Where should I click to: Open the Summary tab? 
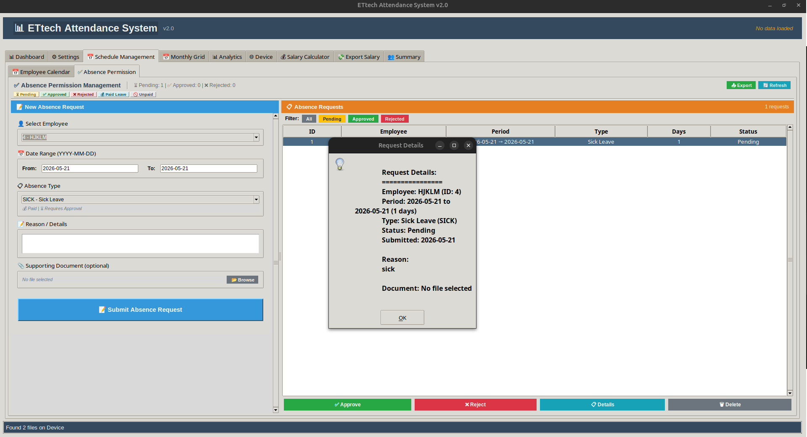[x=404, y=57]
